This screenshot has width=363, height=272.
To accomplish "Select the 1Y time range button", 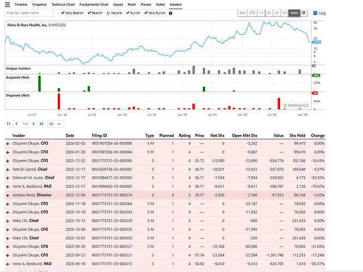I will (262, 13).
